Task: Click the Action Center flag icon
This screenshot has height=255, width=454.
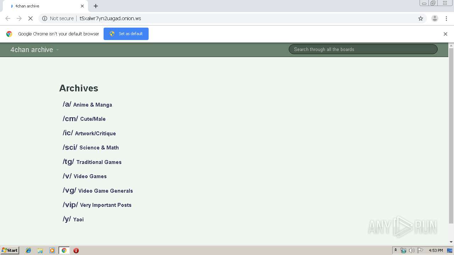Action: click(x=420, y=250)
